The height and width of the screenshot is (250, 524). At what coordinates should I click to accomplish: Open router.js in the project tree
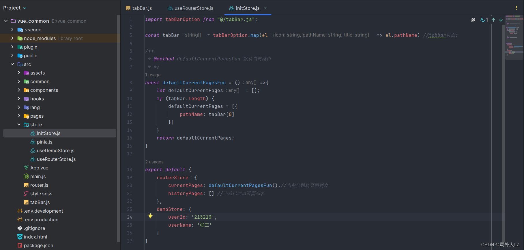[x=39, y=185]
